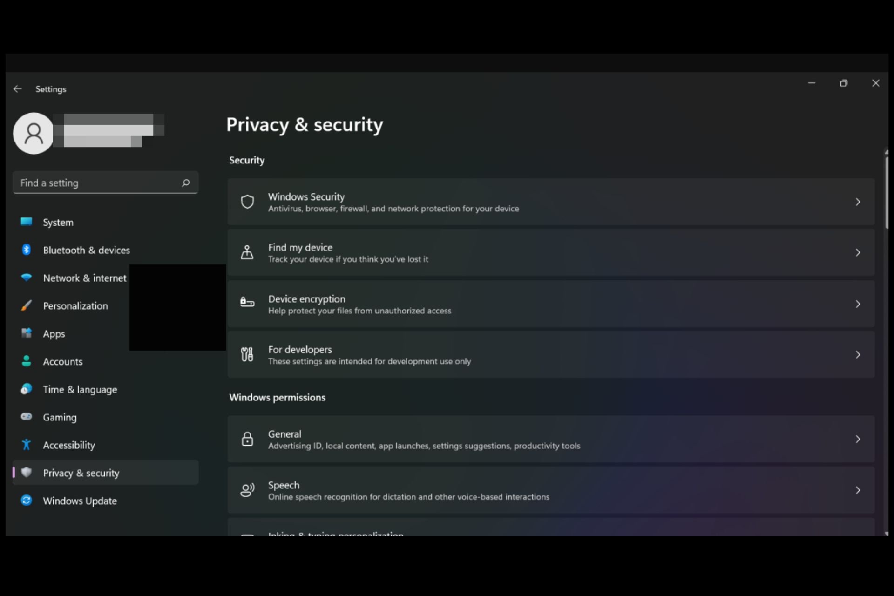The width and height of the screenshot is (894, 596).
Task: Open Device encryption settings
Action: (551, 304)
